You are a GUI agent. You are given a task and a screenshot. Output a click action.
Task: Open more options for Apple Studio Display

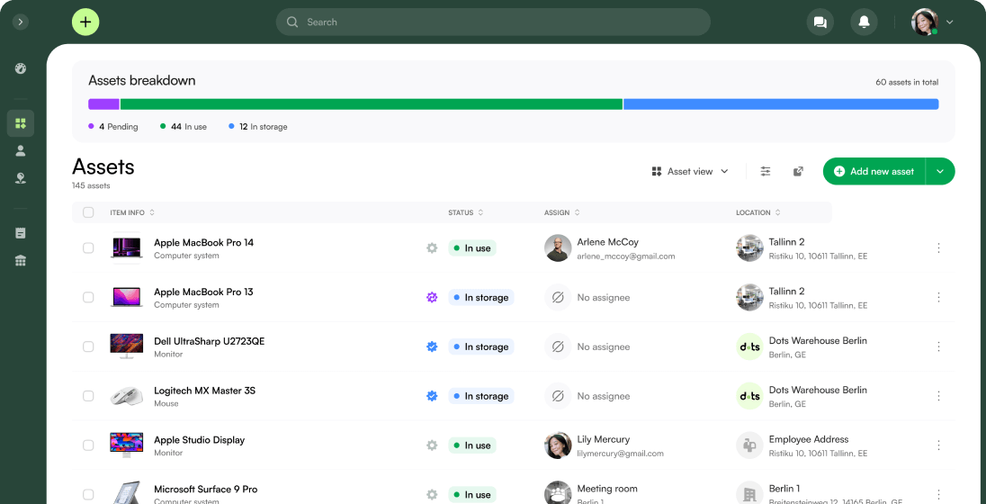(939, 445)
